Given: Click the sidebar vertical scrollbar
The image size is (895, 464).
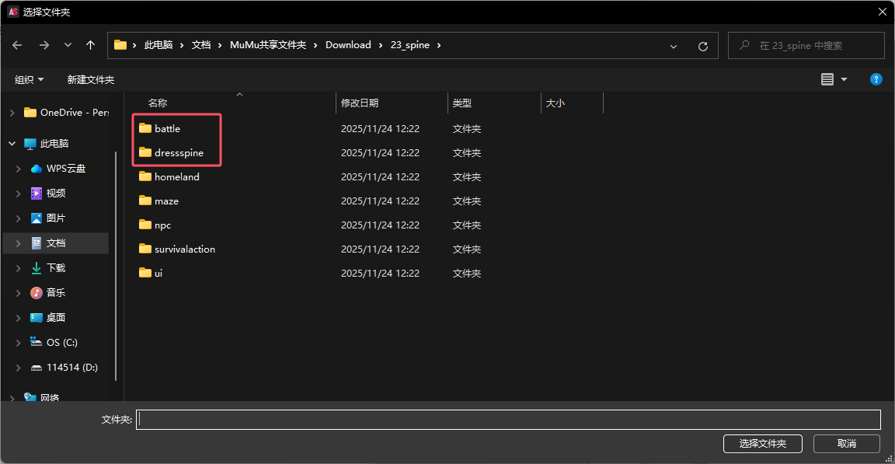Looking at the screenshot, I should [116, 266].
